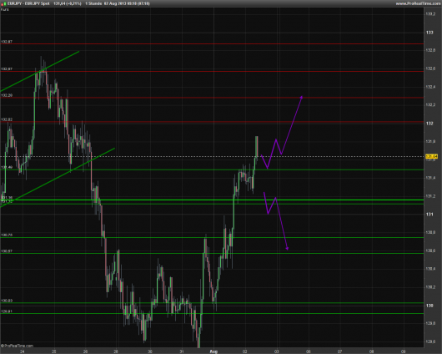Click the downward purple arrow tip

(x=287, y=248)
